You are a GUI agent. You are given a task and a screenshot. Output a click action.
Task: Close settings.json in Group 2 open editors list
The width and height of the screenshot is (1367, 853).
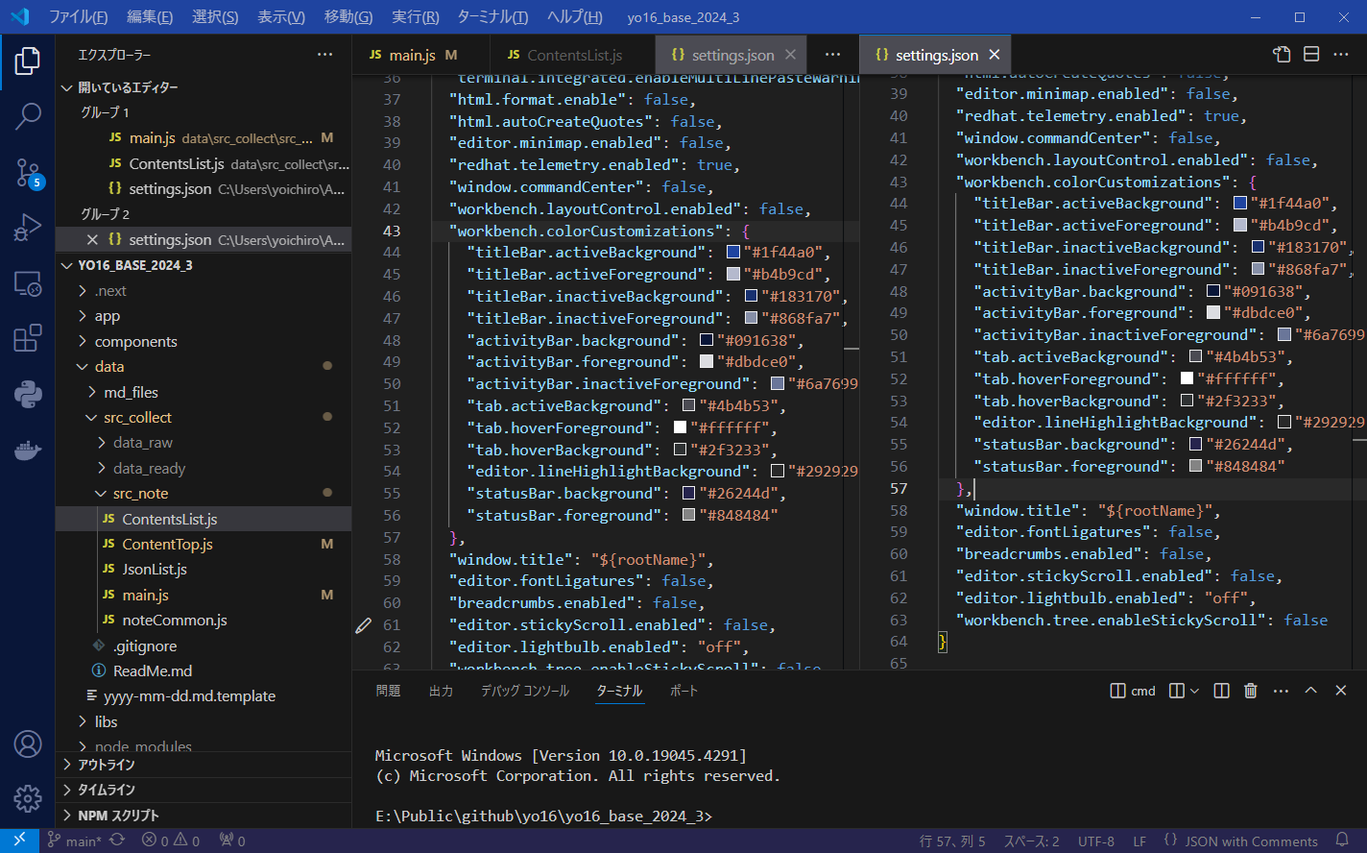click(x=92, y=239)
